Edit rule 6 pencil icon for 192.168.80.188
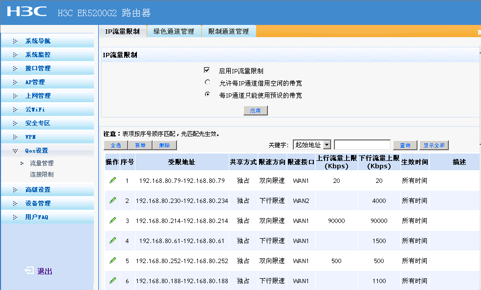This screenshot has height=290, width=481. (112, 281)
